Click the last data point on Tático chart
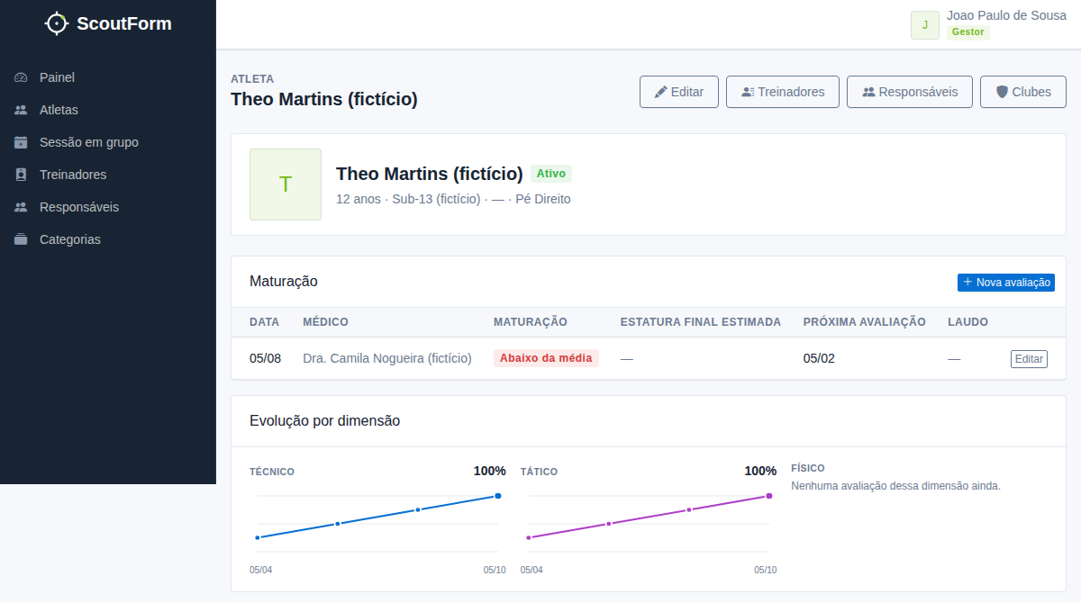This screenshot has width=1081, height=603. tap(769, 496)
